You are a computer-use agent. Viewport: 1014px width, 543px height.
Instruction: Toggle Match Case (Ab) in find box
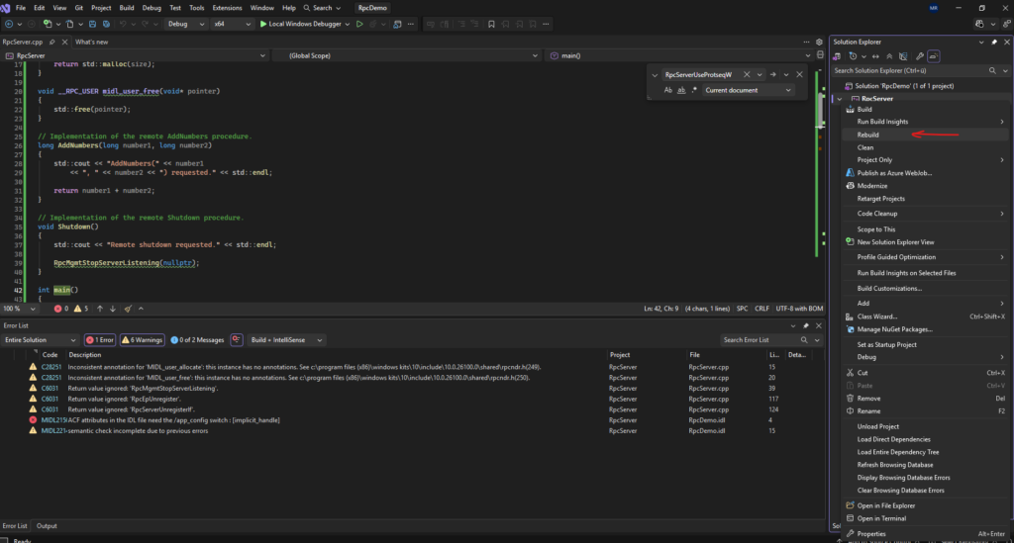(x=668, y=90)
